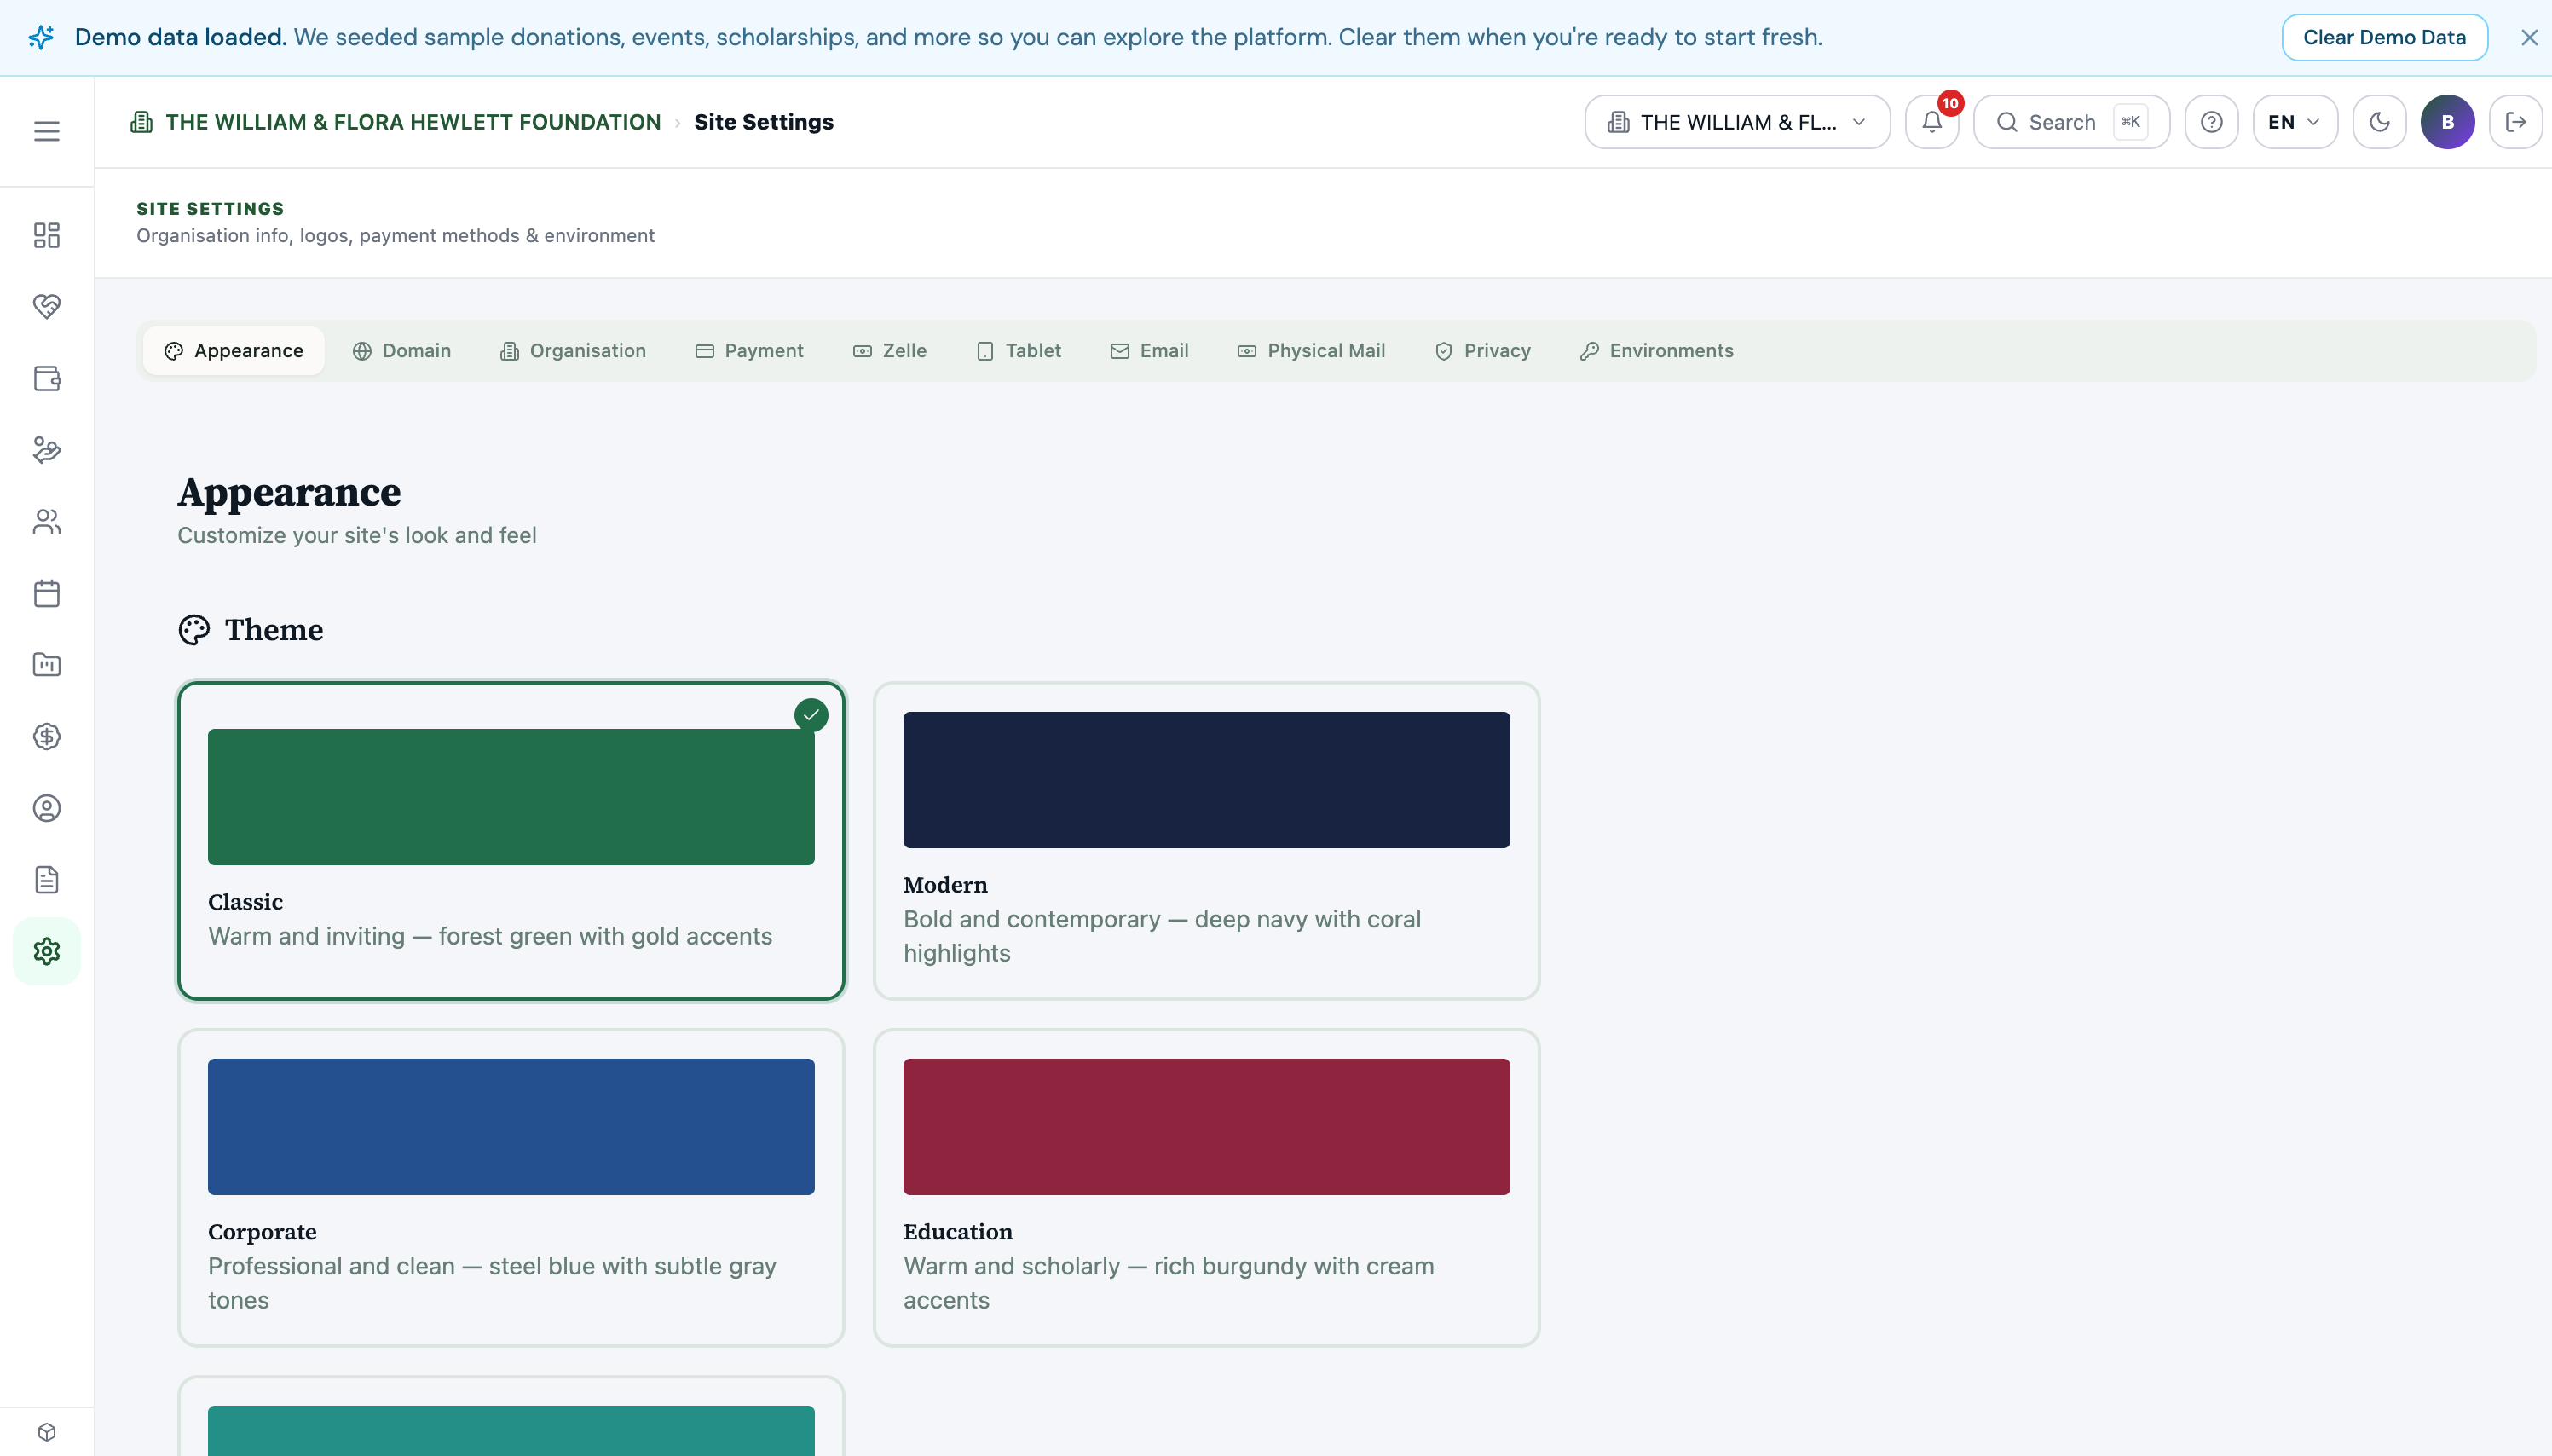Open the people group icon in sidebar

point(46,521)
